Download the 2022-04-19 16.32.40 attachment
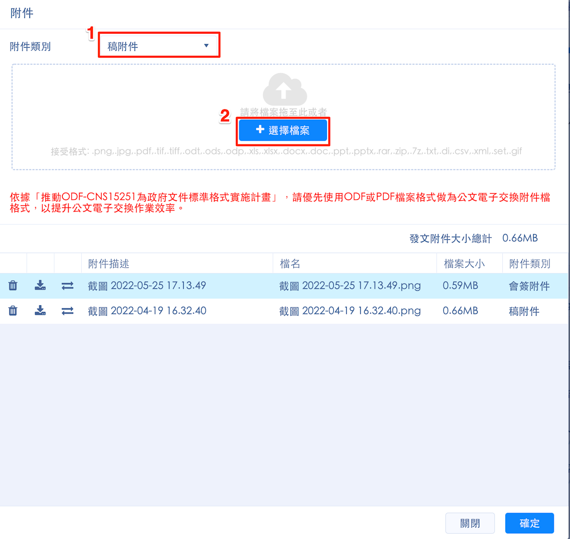570x539 pixels. coord(40,311)
